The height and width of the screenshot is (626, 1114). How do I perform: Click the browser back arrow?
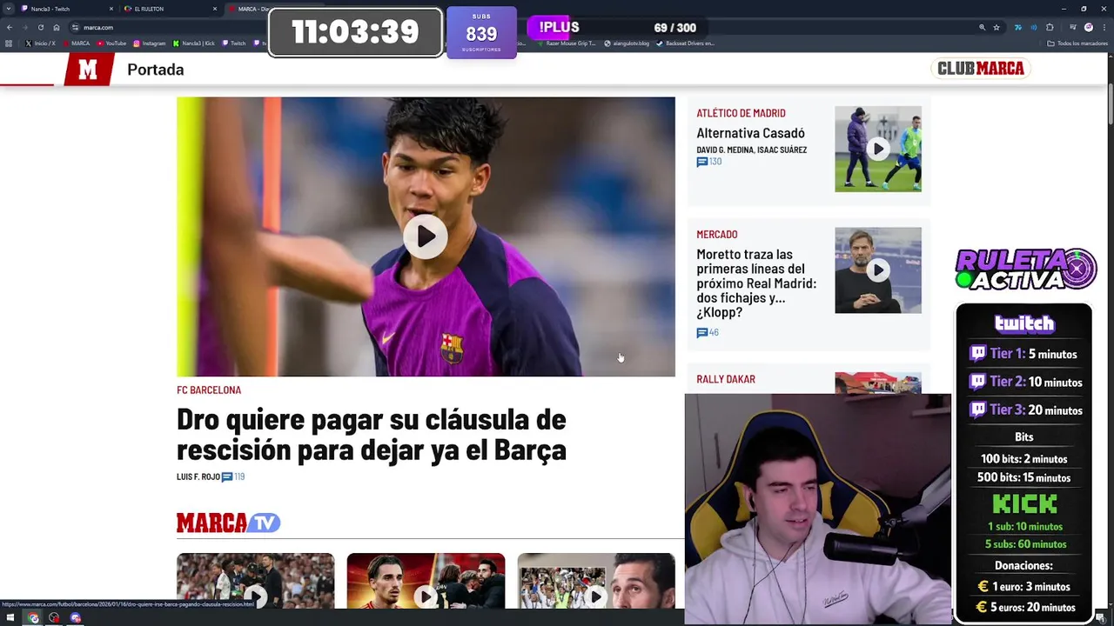[10, 27]
